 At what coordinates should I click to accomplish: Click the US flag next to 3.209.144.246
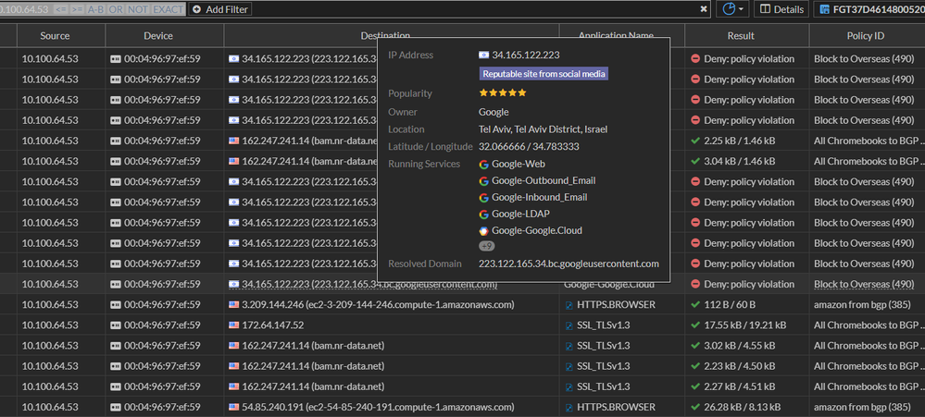(233, 304)
